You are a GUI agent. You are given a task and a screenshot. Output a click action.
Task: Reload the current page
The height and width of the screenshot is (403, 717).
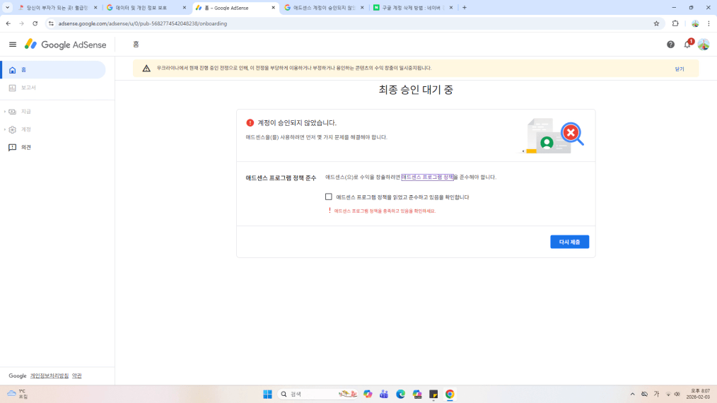point(35,23)
